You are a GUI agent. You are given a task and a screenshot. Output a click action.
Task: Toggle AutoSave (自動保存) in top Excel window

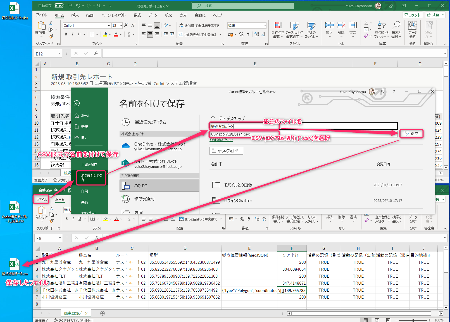59,6
